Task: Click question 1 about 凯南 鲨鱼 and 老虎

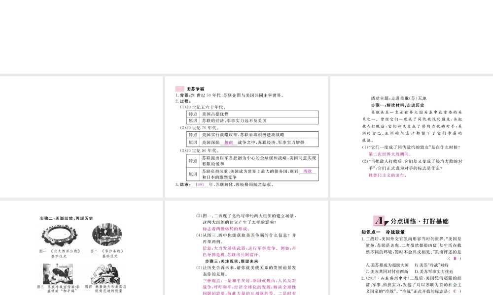Action: coord(411,245)
